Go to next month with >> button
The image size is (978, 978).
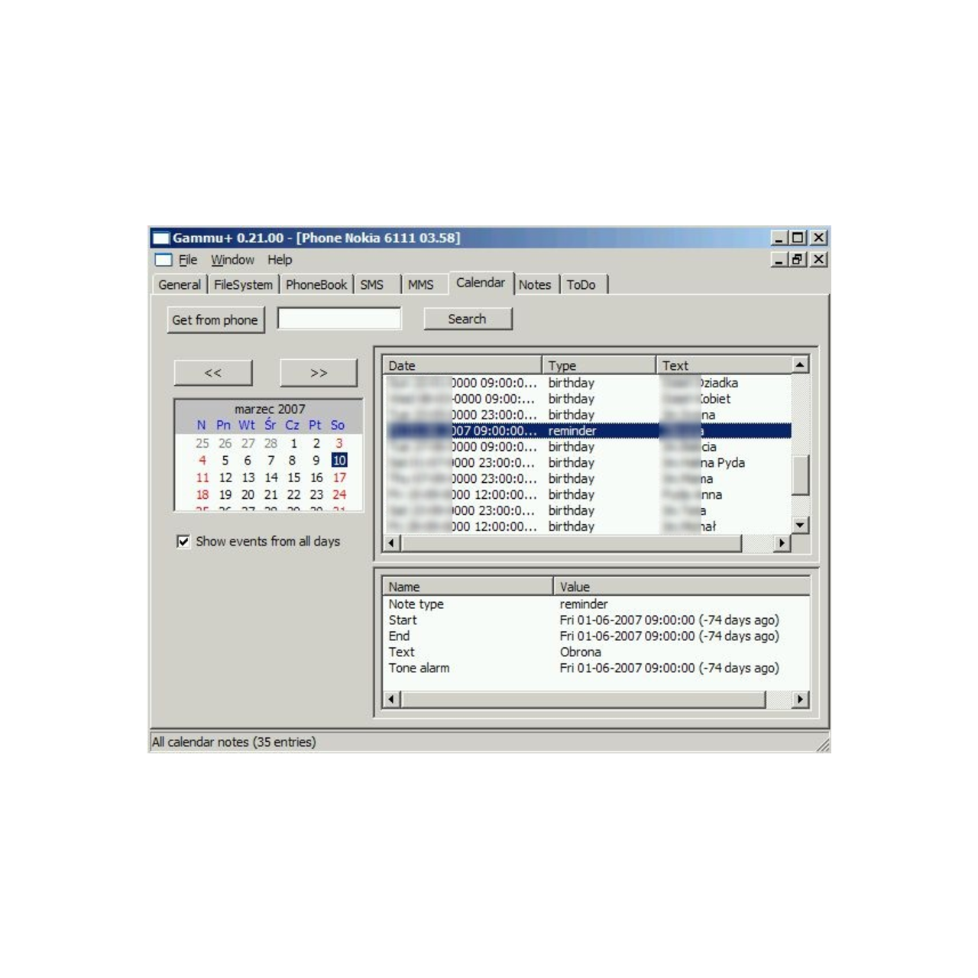click(x=318, y=373)
